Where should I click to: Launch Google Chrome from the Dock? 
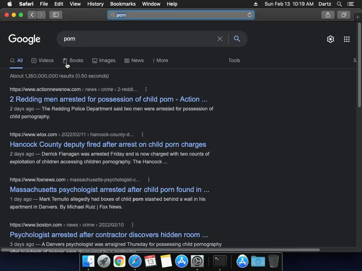coord(119,261)
